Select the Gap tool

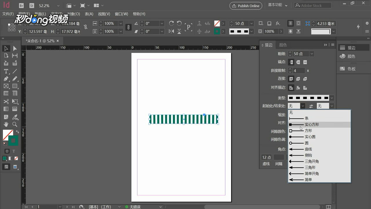(15, 56)
